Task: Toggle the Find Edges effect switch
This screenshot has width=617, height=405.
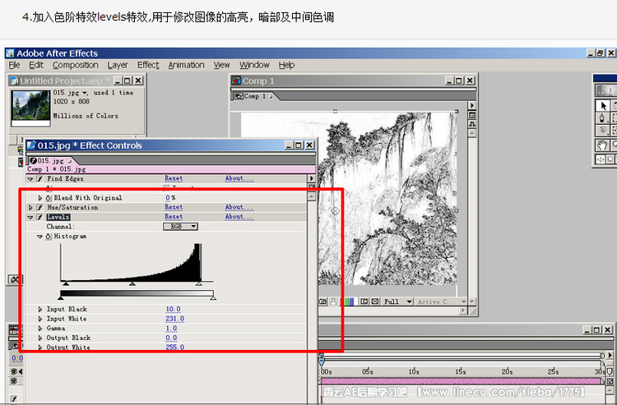Action: (39, 179)
